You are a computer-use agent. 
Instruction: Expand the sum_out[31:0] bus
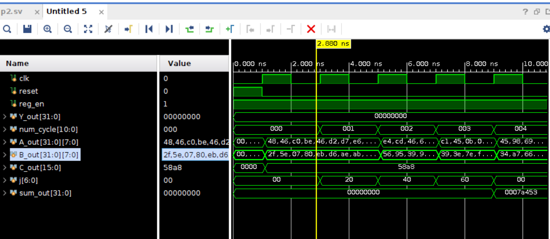5,193
